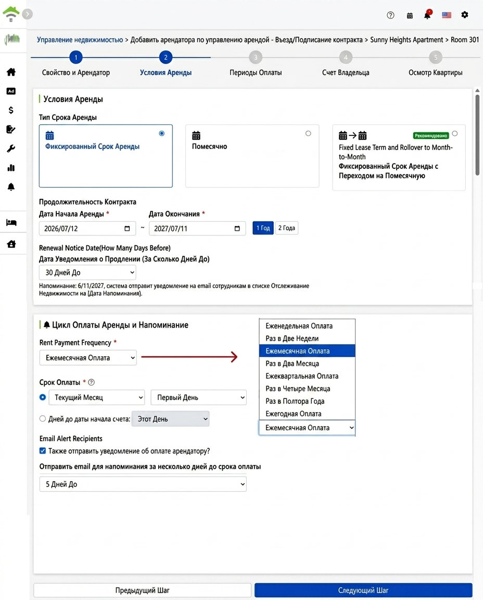Choose Ежегодная Оплата option
This screenshot has height=600, width=483.
(x=307, y=414)
